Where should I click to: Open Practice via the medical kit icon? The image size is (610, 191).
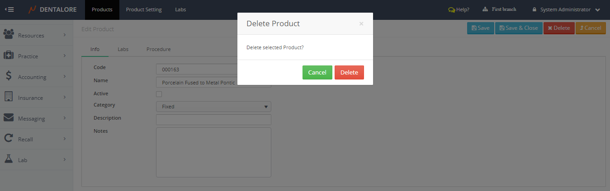point(9,56)
